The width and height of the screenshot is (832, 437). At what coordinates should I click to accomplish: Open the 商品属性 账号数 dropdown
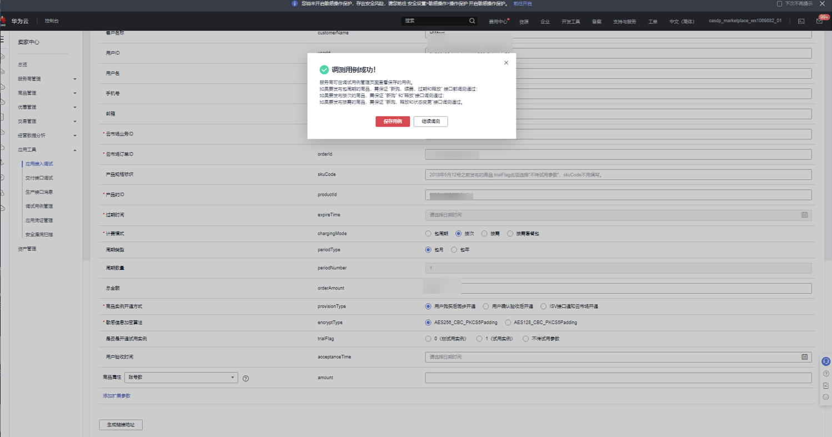[181, 378]
